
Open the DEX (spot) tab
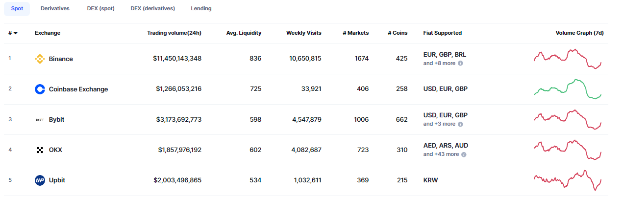coord(100,9)
